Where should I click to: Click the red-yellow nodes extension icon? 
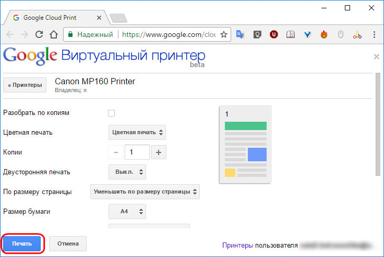click(x=357, y=35)
